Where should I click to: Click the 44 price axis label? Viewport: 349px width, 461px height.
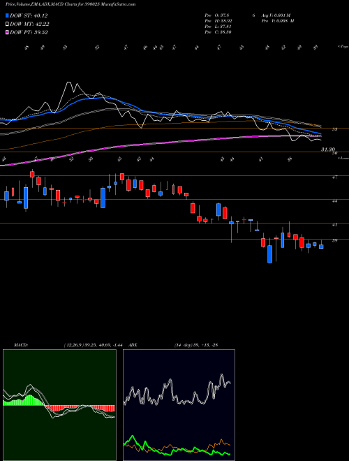[335, 201]
